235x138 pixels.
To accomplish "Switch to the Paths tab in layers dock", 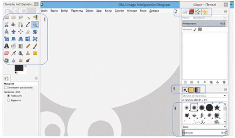I will 198,12.
